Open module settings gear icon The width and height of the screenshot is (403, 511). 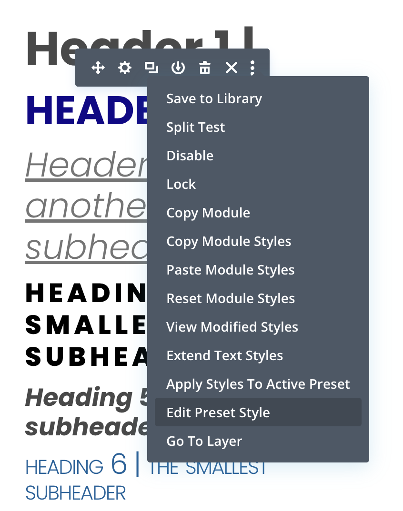click(x=125, y=68)
